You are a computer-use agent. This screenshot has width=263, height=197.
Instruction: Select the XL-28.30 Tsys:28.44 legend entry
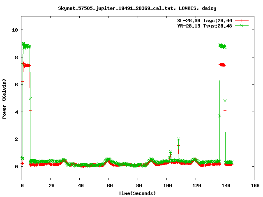tap(205, 21)
